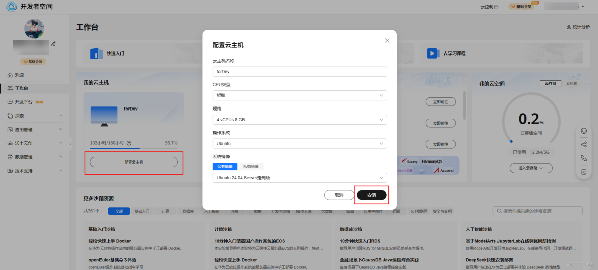Viewport: 598px width, 270px height.
Task: Open the 进入云存储 dropdown button
Action: (530, 168)
